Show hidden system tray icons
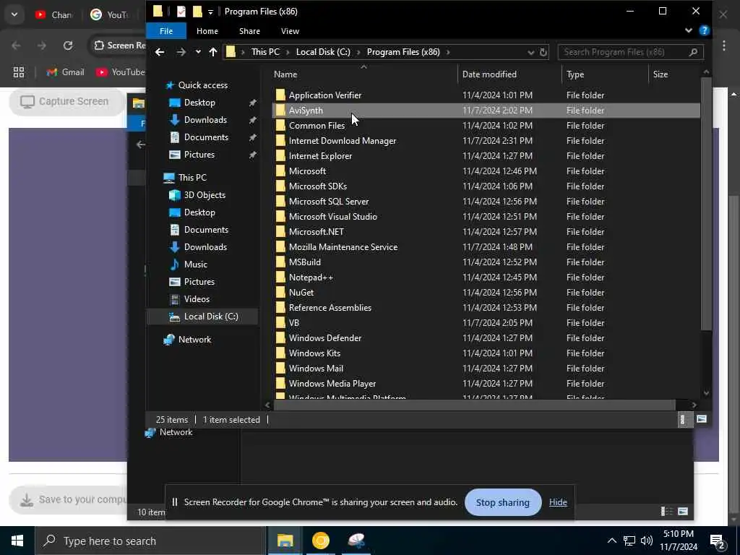Screen dimensions: 740x555 [x=611, y=541]
